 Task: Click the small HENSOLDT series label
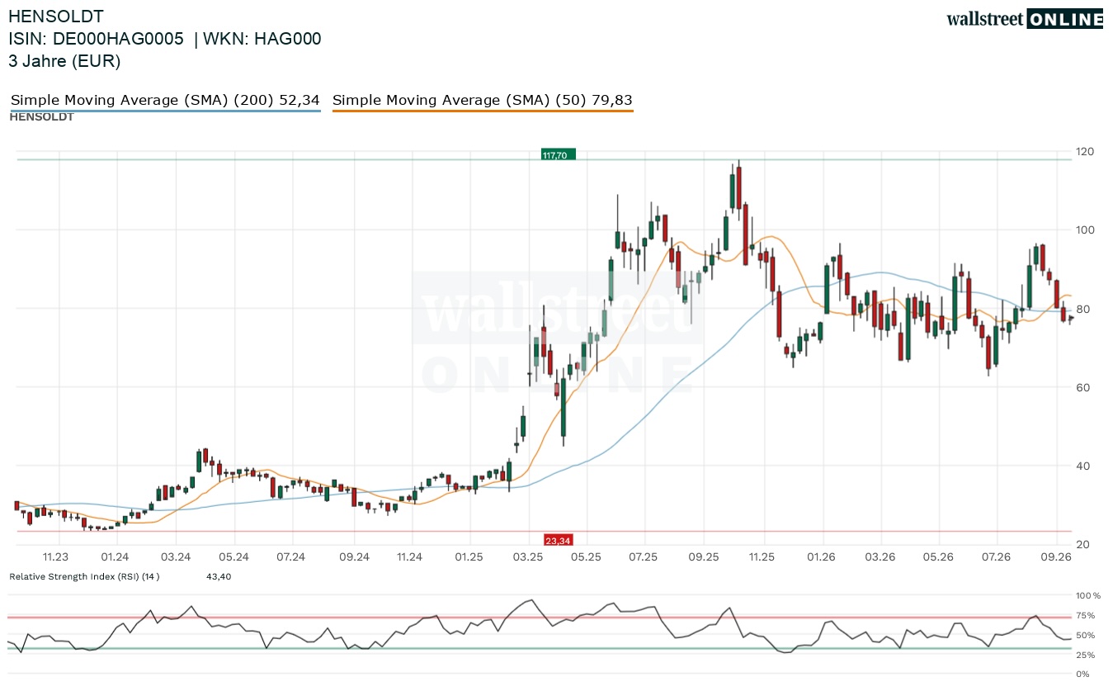pos(41,117)
